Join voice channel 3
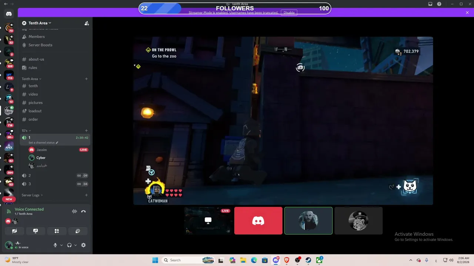Image resolution: width=474 pixels, height=266 pixels. pyautogui.click(x=55, y=184)
